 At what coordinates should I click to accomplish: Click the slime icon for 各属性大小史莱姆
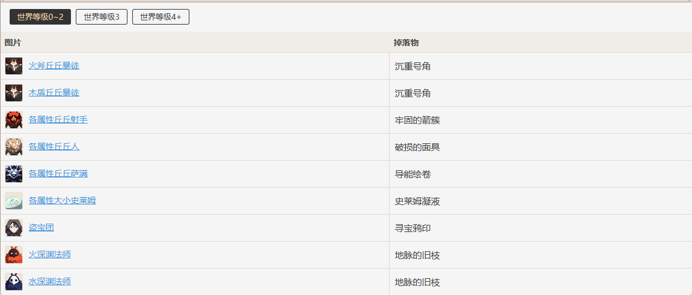click(x=14, y=201)
